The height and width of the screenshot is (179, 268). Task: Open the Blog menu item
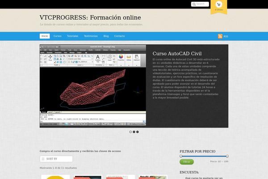coord(106,36)
